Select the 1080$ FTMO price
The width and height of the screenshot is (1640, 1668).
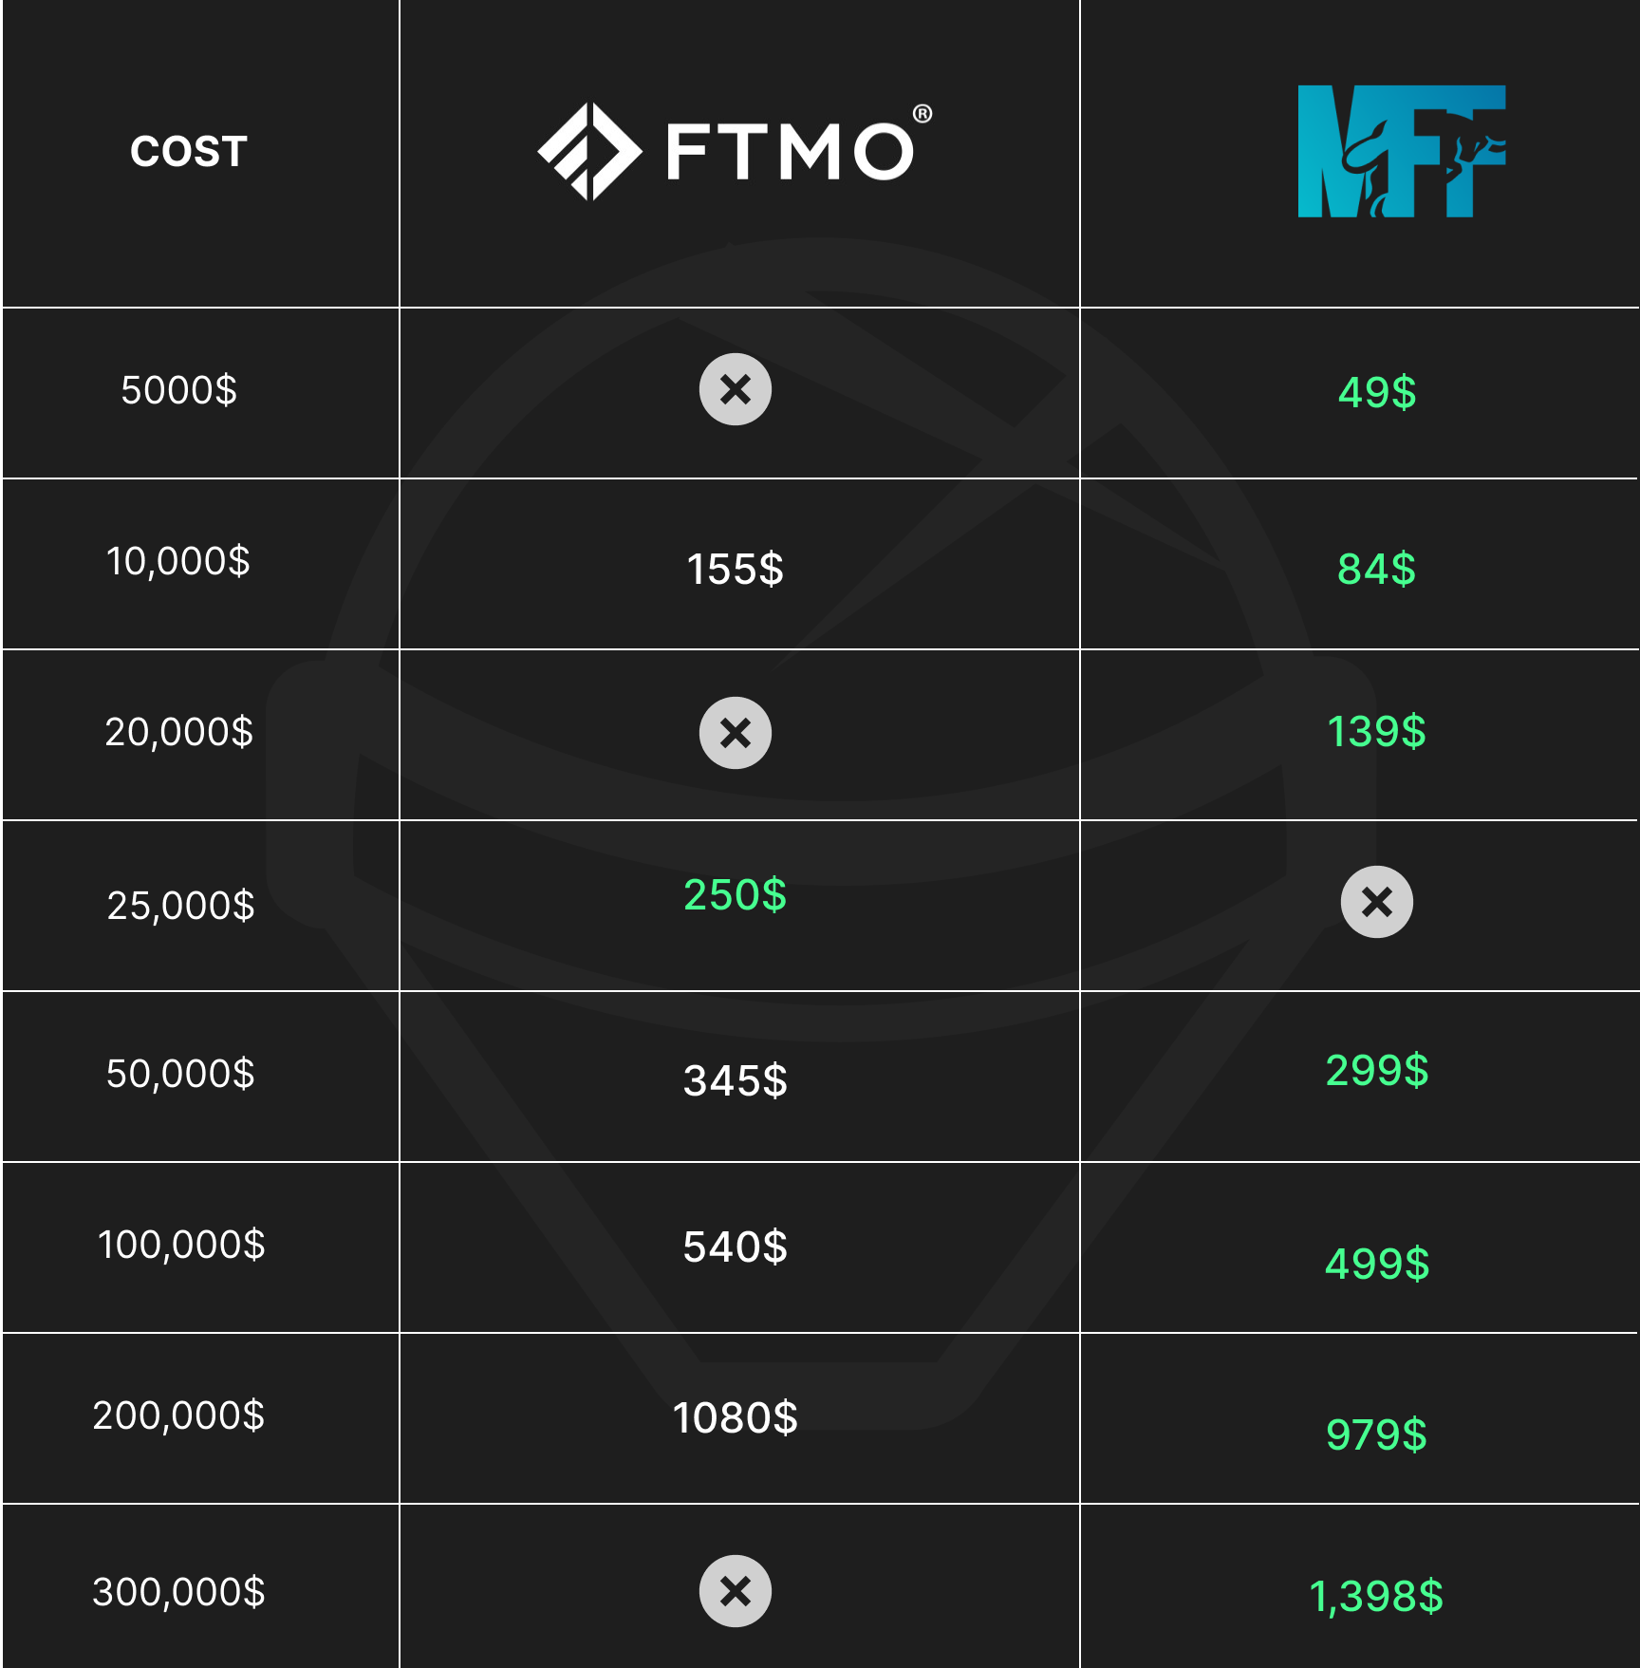tap(736, 1418)
